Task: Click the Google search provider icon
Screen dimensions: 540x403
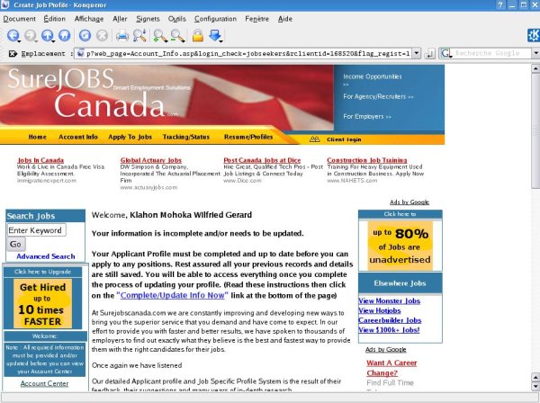Action: tap(446, 53)
